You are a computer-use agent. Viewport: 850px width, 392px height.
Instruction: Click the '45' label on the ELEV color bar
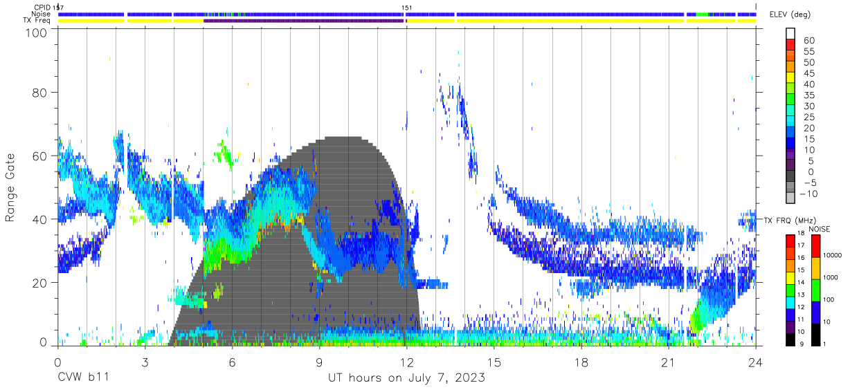tap(808, 73)
